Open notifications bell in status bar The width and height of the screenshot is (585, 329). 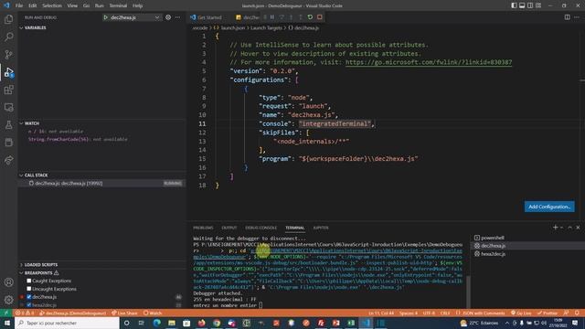577,313
